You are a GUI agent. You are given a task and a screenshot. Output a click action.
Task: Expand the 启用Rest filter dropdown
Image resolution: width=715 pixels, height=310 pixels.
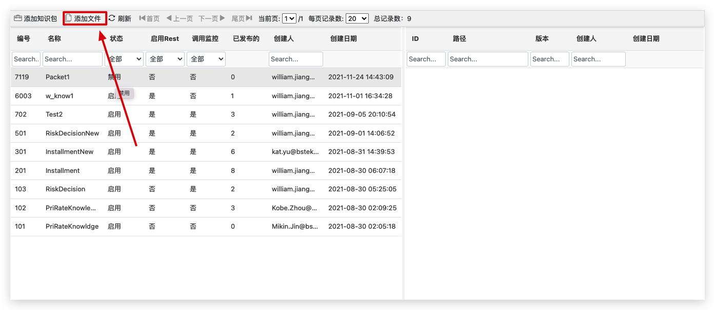[165, 59]
